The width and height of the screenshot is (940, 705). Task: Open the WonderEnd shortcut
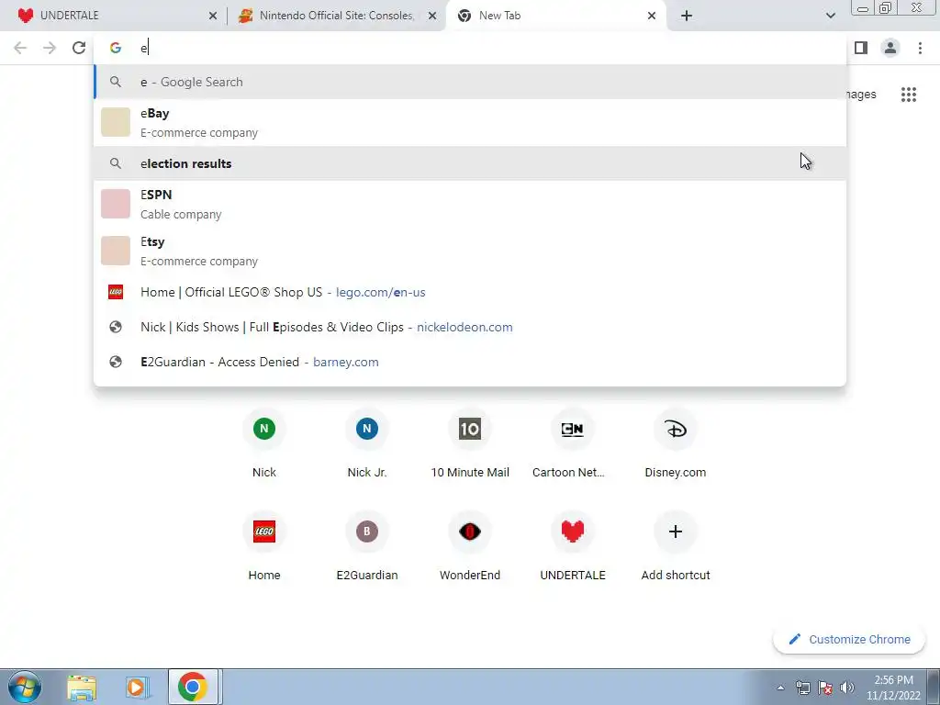[470, 547]
